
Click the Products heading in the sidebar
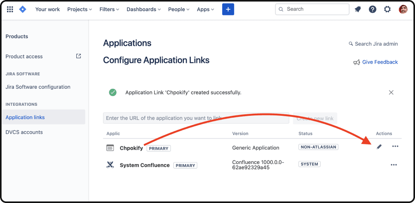pos(17,36)
